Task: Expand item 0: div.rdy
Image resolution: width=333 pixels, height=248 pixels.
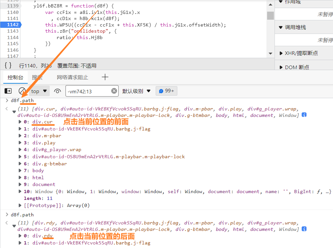Action: 20,236
